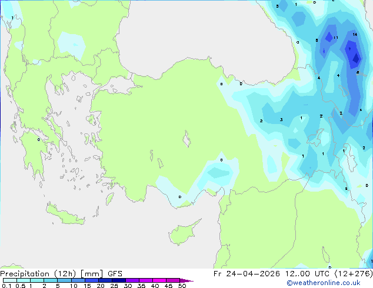Click the "12..00 UTC" time text
373x288 pixels.
point(307,274)
